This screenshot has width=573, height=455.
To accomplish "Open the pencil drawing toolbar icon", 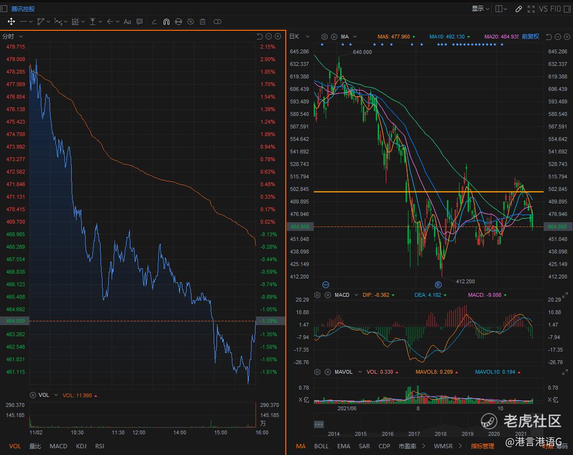I will click(x=519, y=9).
